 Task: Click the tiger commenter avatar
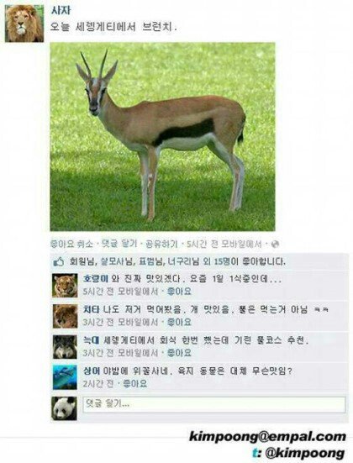[65, 286]
